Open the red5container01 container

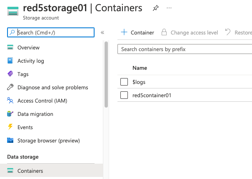coord(152,96)
